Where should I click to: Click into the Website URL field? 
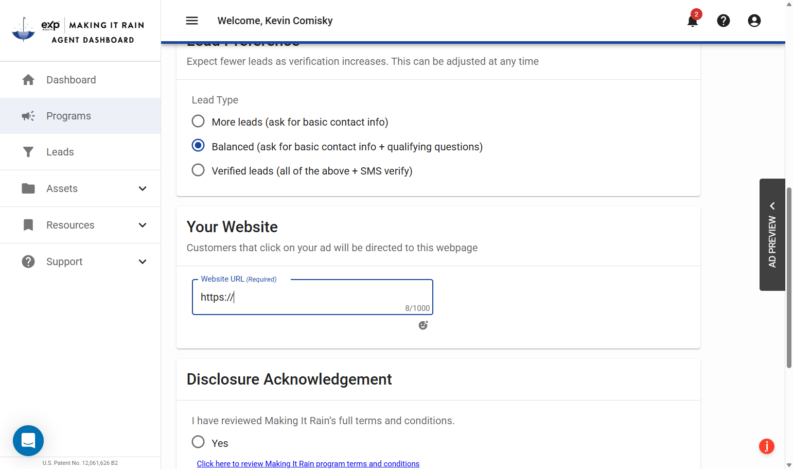point(312,297)
